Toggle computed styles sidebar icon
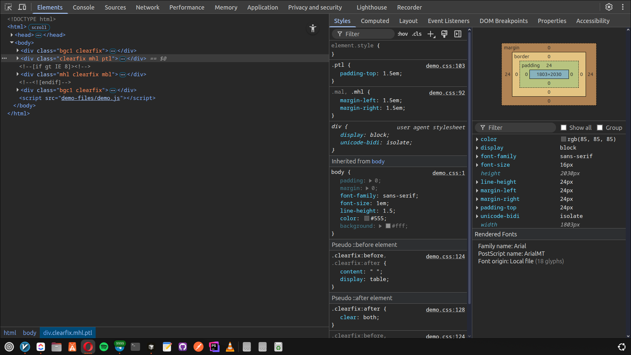This screenshot has width=631, height=355. click(458, 34)
